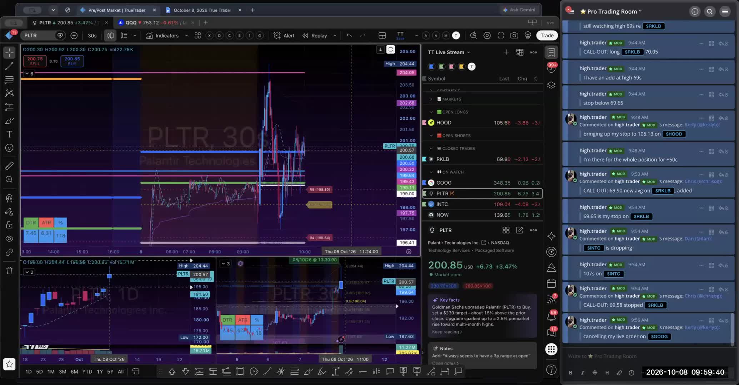Viewport: 739px width, 385px height.
Task: Pick the yellow flag color filter
Action: [461, 66]
